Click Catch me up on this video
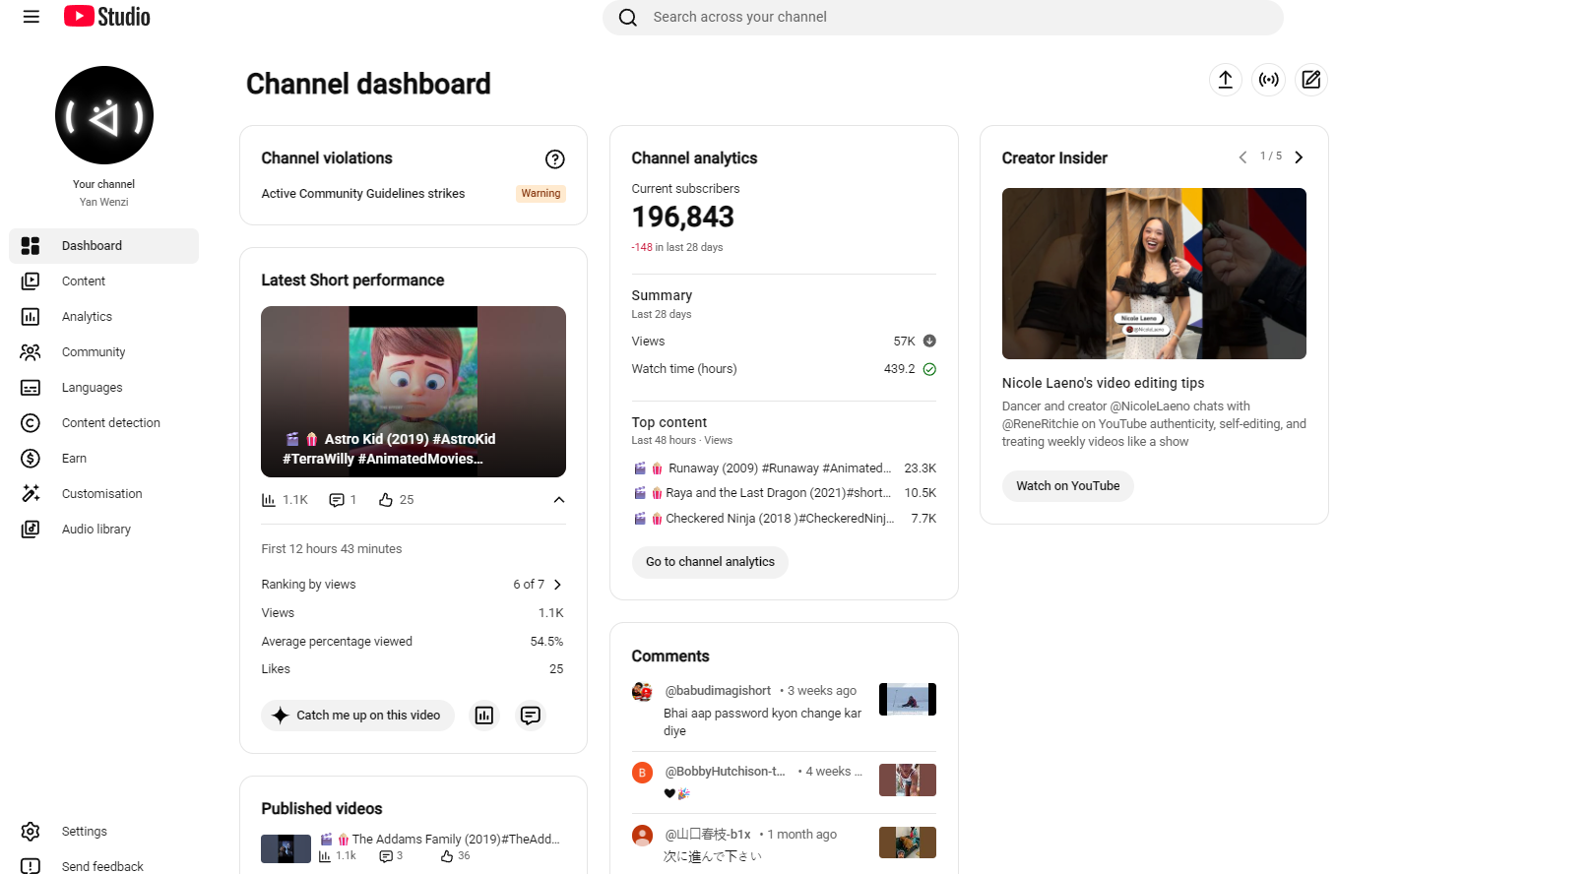Screen dimensions: 1591x874 (357, 716)
